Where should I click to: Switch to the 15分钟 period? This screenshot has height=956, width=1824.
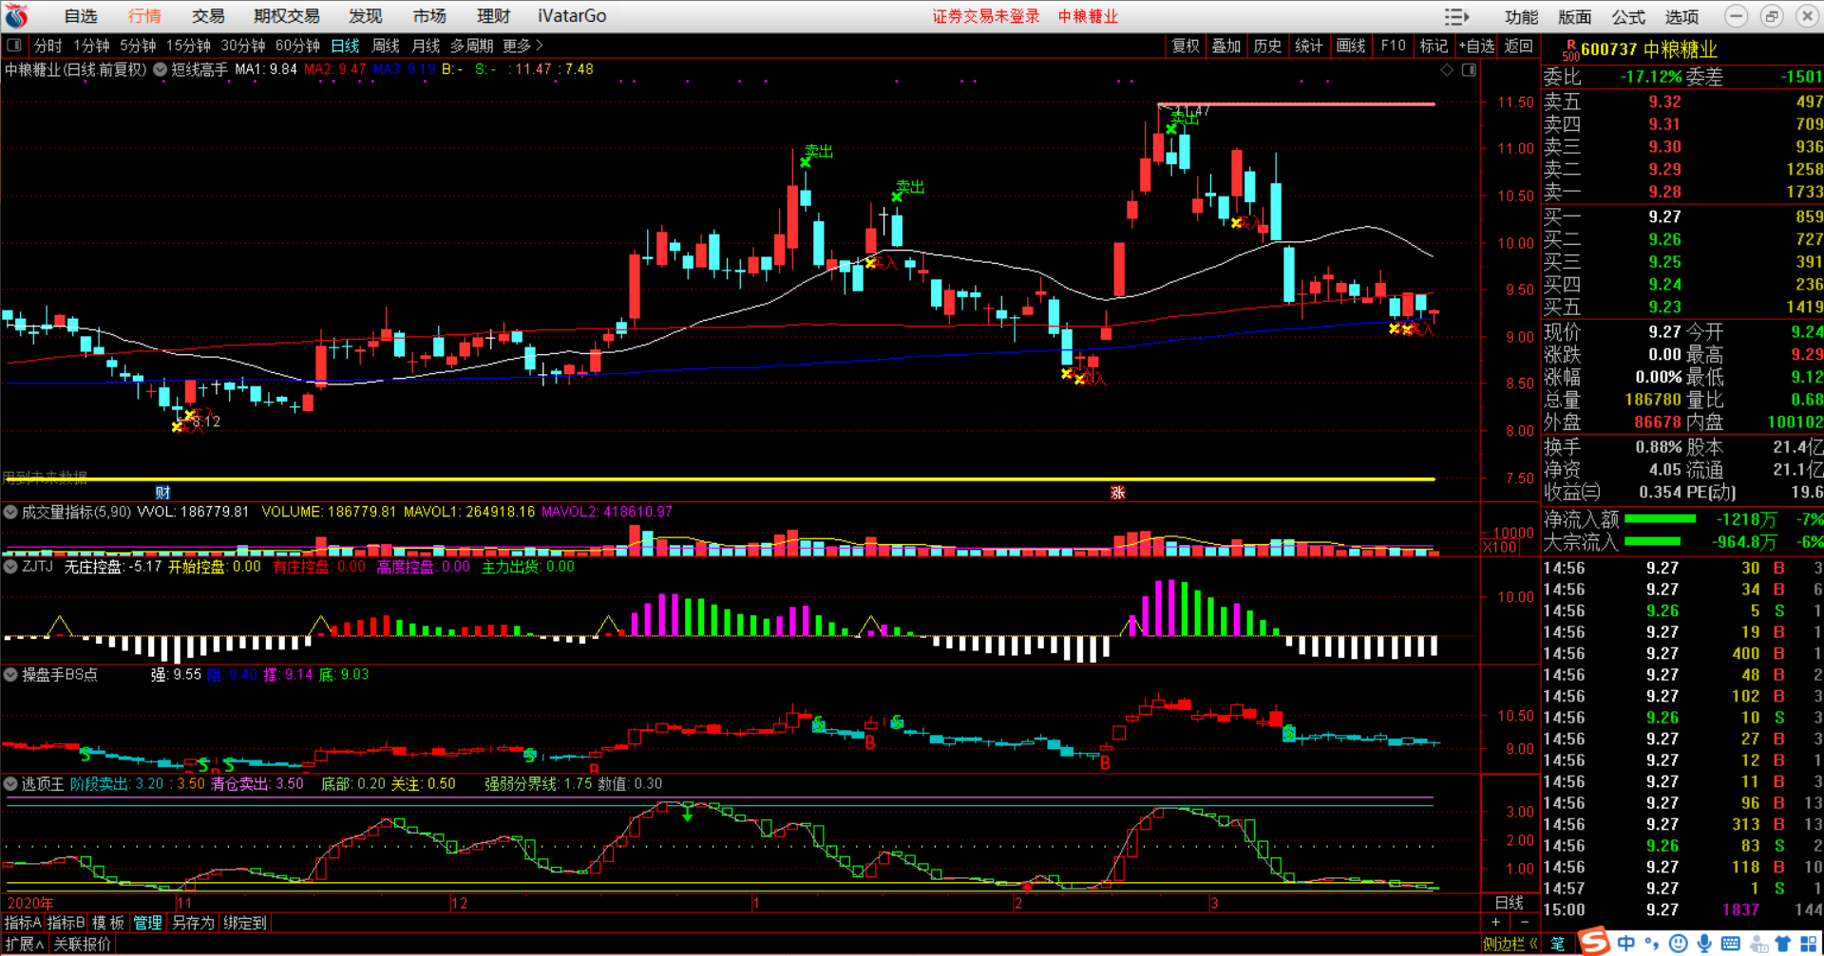coord(188,46)
